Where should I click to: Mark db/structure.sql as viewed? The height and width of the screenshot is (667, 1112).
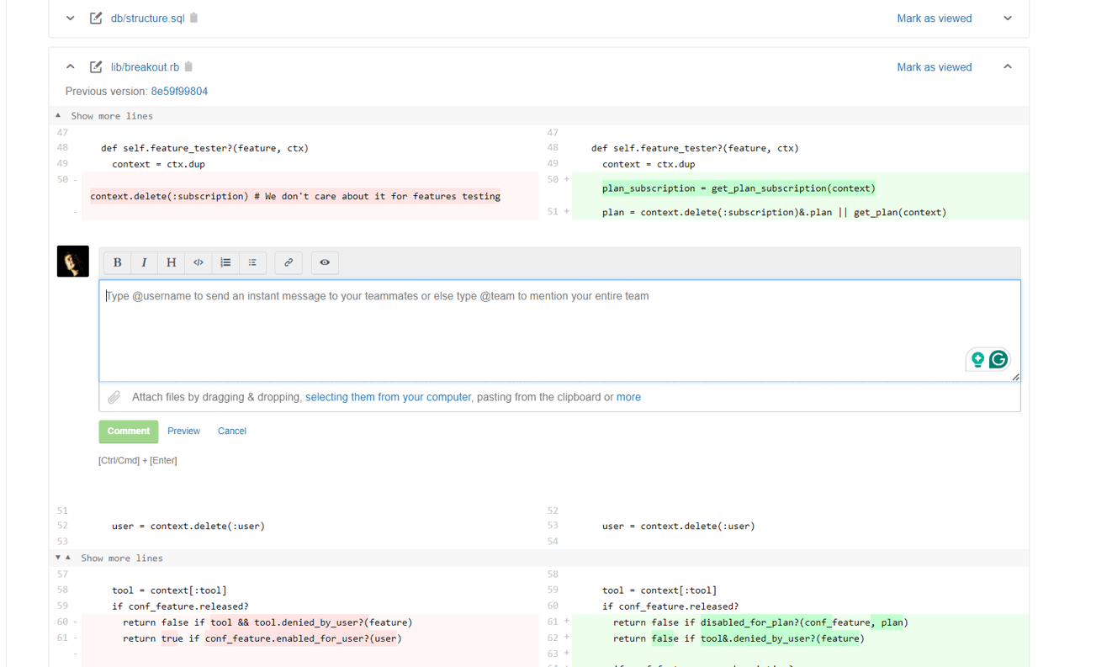pos(934,19)
